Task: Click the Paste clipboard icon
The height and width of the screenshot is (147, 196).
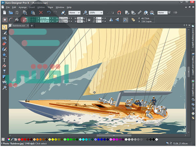Action: (x=33, y=12)
